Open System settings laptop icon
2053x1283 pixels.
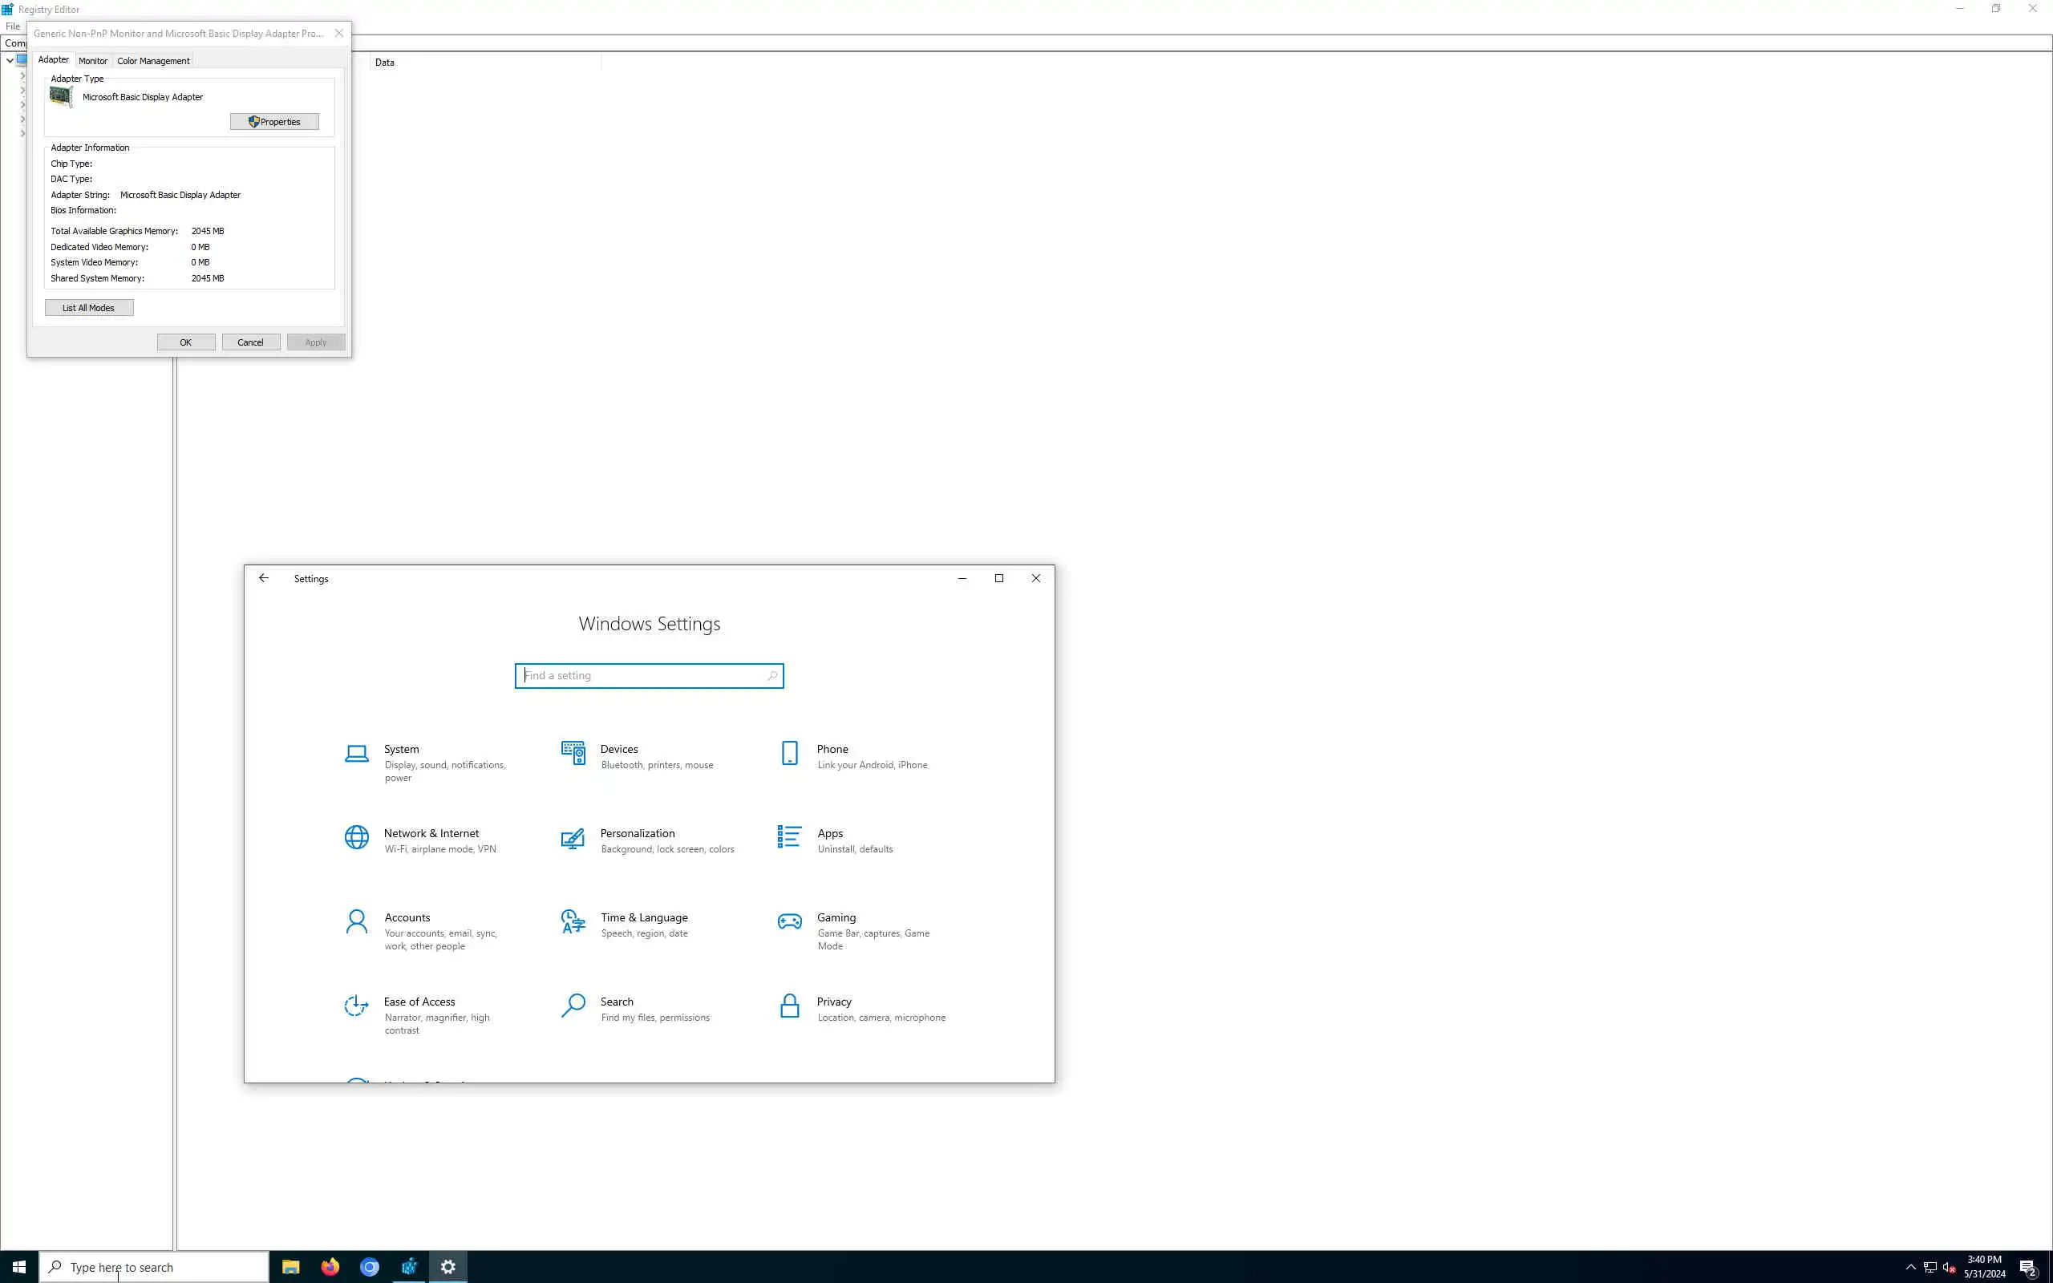pos(356,754)
